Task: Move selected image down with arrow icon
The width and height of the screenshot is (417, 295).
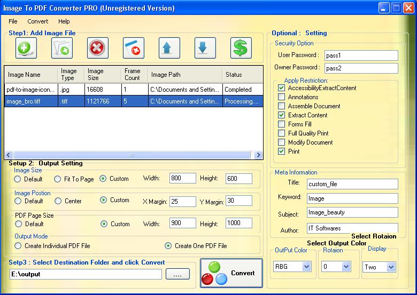Action: click(205, 48)
